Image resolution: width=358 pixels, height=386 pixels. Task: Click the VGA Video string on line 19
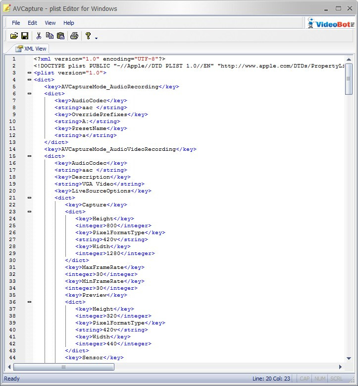98,184
